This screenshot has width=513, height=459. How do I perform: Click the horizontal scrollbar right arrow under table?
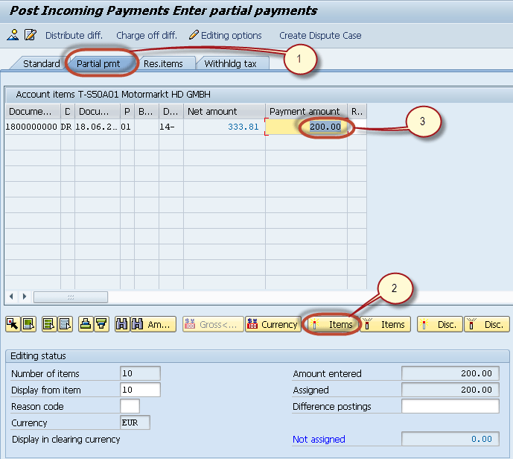click(x=25, y=297)
